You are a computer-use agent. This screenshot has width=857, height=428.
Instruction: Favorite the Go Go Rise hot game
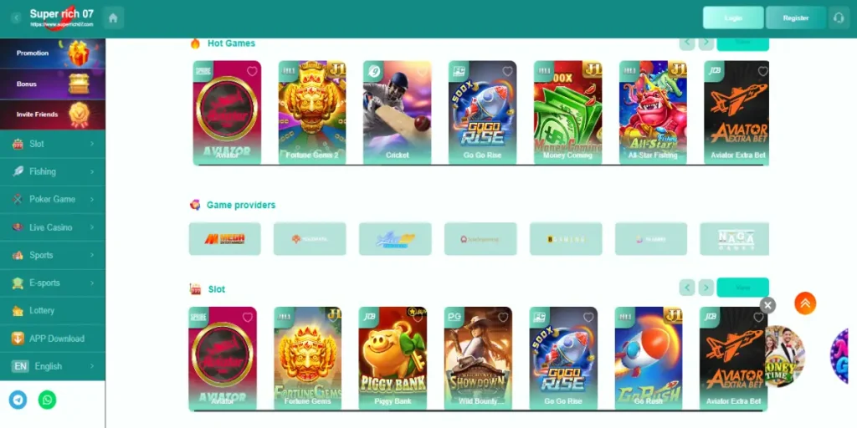[508, 71]
